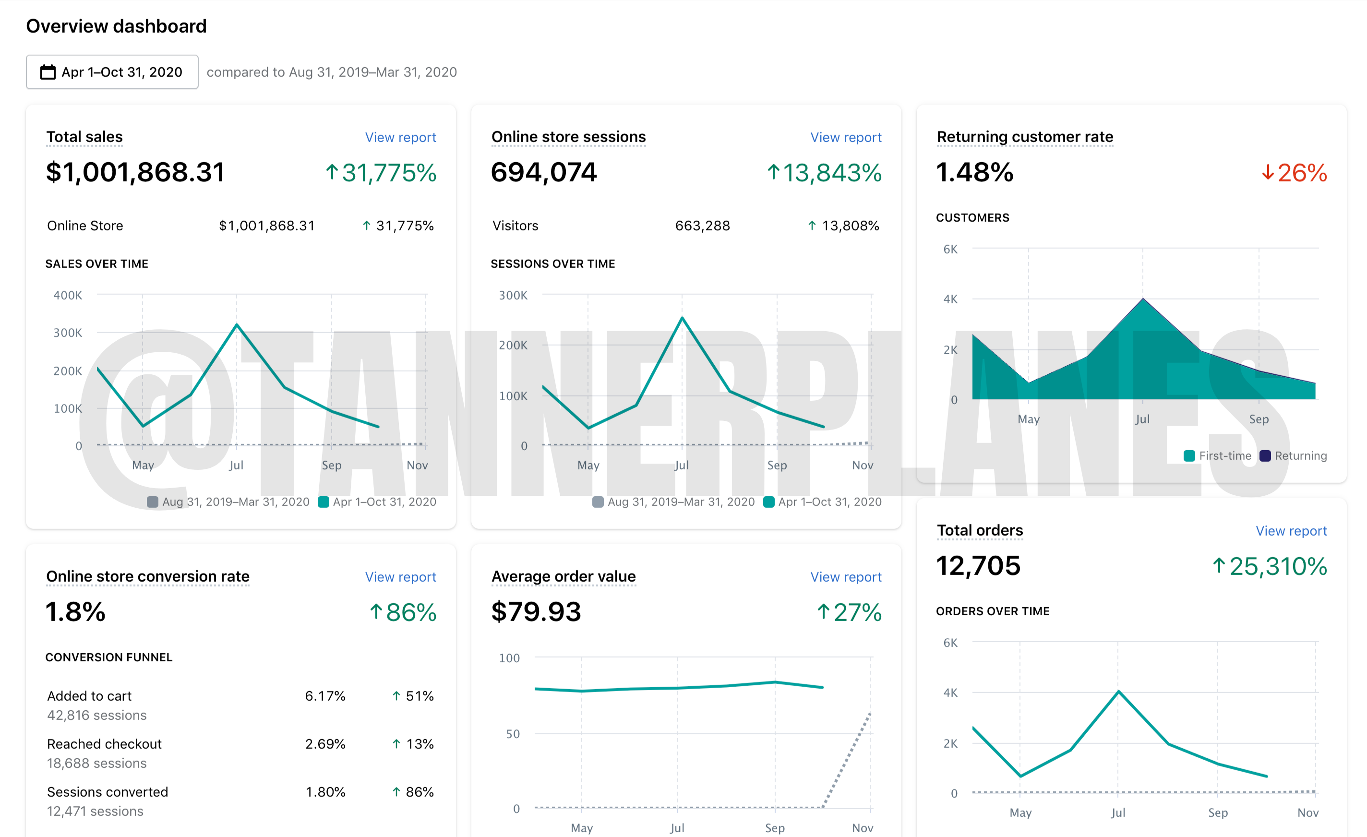This screenshot has width=1367, height=837.
Task: Click the 1.8% conversion rate value
Action: tap(75, 612)
